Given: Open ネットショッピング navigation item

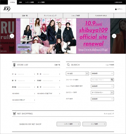Looking at the screenshot, I should click(50, 15).
